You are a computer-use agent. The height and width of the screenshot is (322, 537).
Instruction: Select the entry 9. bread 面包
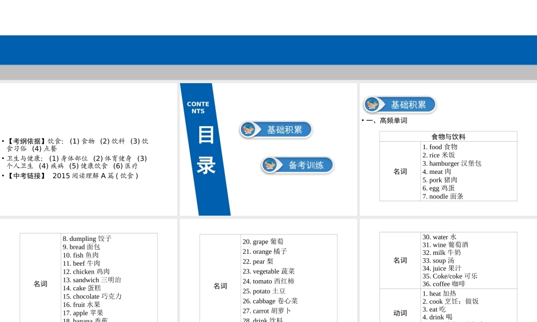click(x=82, y=247)
